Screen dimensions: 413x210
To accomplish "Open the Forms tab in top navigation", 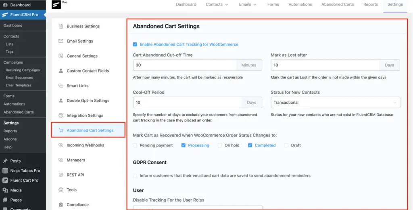I will 273,4.
